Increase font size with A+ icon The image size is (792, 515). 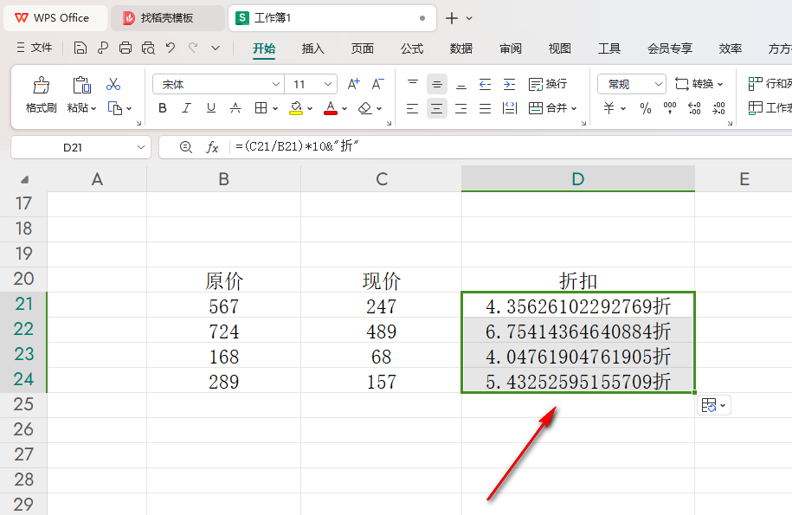coord(353,84)
